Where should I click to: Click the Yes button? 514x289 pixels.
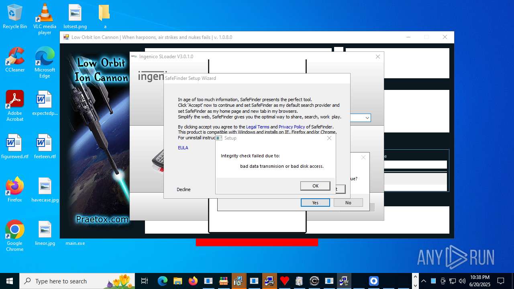click(x=315, y=203)
